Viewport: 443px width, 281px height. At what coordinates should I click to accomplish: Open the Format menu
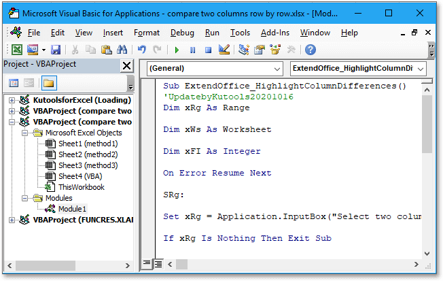(x=147, y=33)
